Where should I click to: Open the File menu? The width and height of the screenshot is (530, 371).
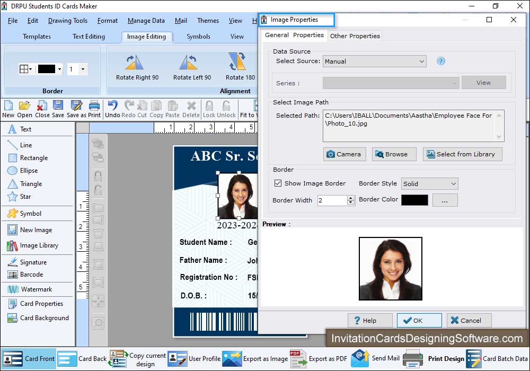pos(13,21)
